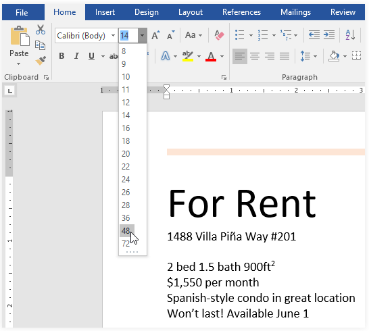The image size is (369, 331).
Task: Open the File tab
Action: [x=22, y=12]
